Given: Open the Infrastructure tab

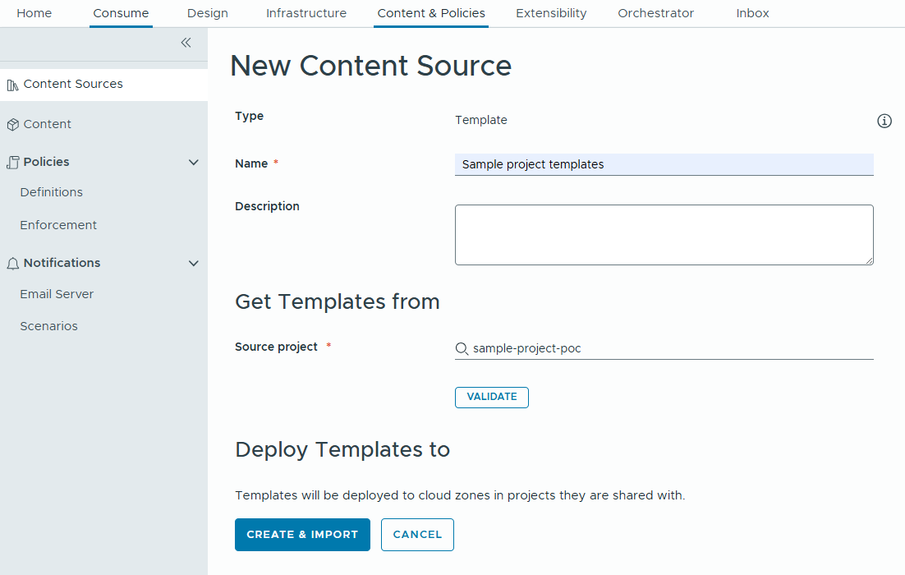Looking at the screenshot, I should pos(305,13).
